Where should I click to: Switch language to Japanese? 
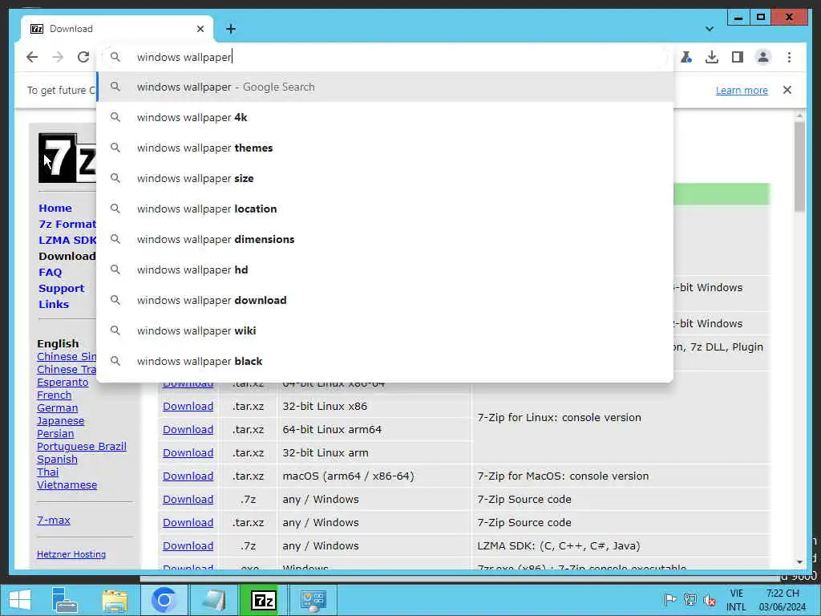(60, 420)
